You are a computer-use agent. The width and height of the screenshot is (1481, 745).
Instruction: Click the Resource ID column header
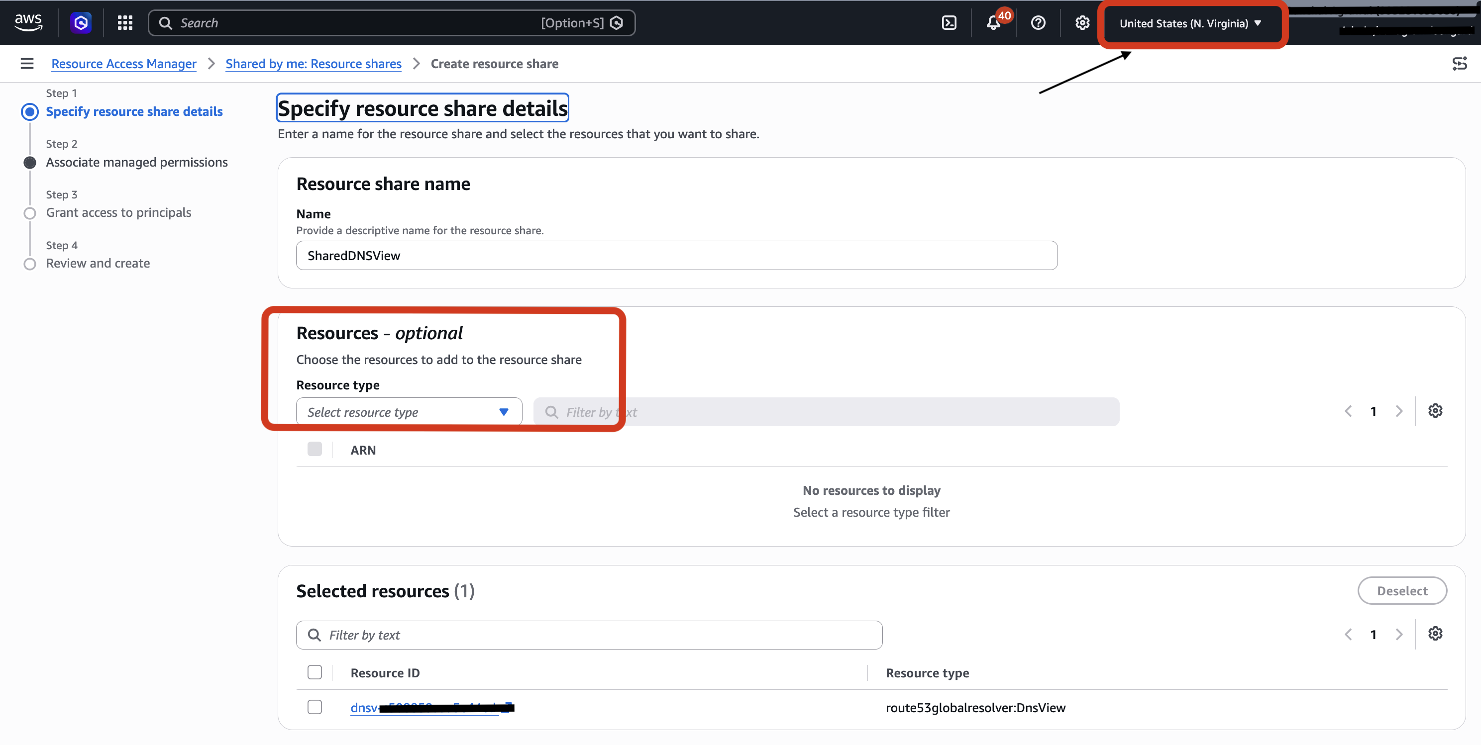(385, 672)
